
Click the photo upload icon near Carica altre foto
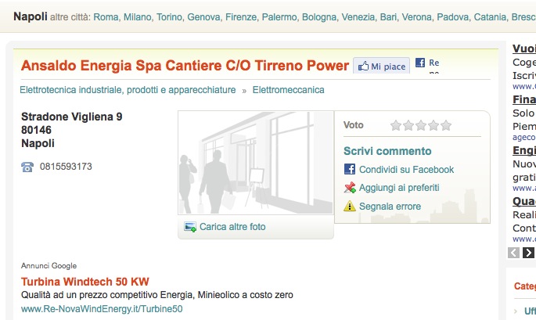190,227
